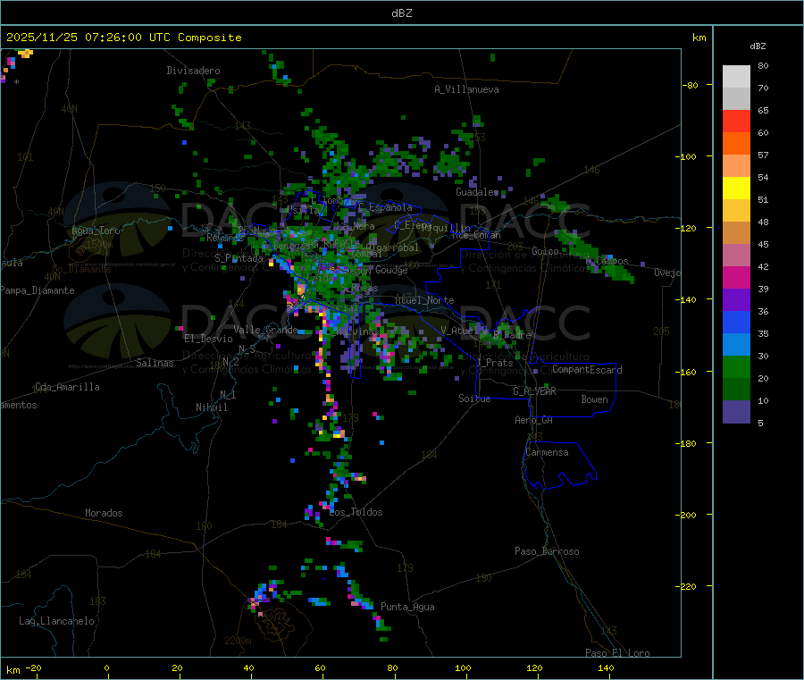Click the 'Pampa_Diamante' label

point(38,290)
